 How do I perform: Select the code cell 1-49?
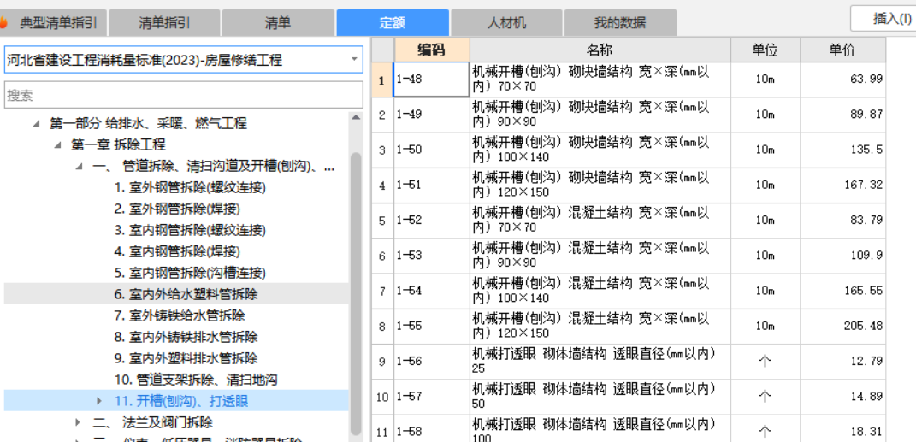[x=432, y=115]
